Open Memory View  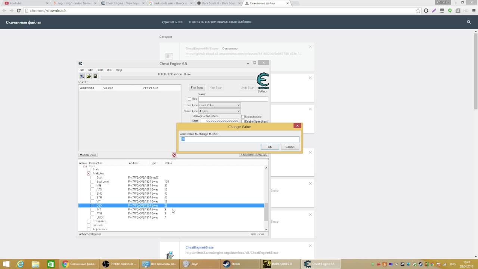pyautogui.click(x=88, y=155)
